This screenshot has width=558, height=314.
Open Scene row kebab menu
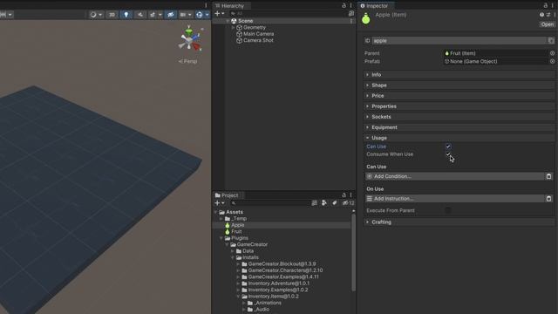pos(351,21)
